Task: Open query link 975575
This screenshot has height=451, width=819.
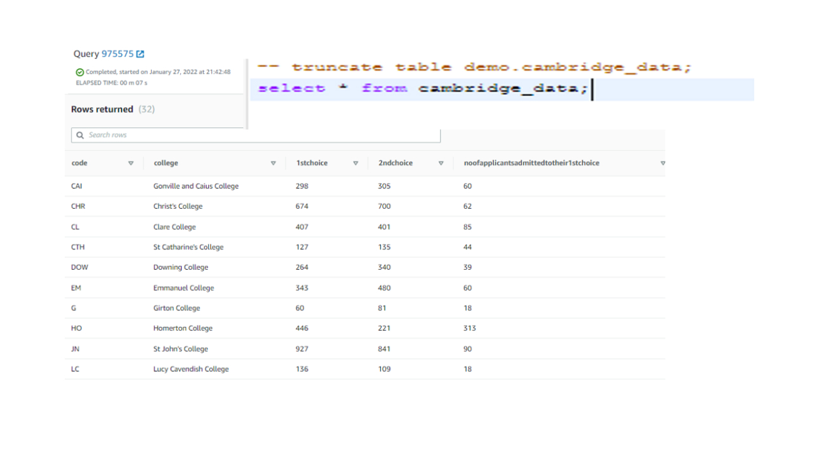Action: click(117, 55)
